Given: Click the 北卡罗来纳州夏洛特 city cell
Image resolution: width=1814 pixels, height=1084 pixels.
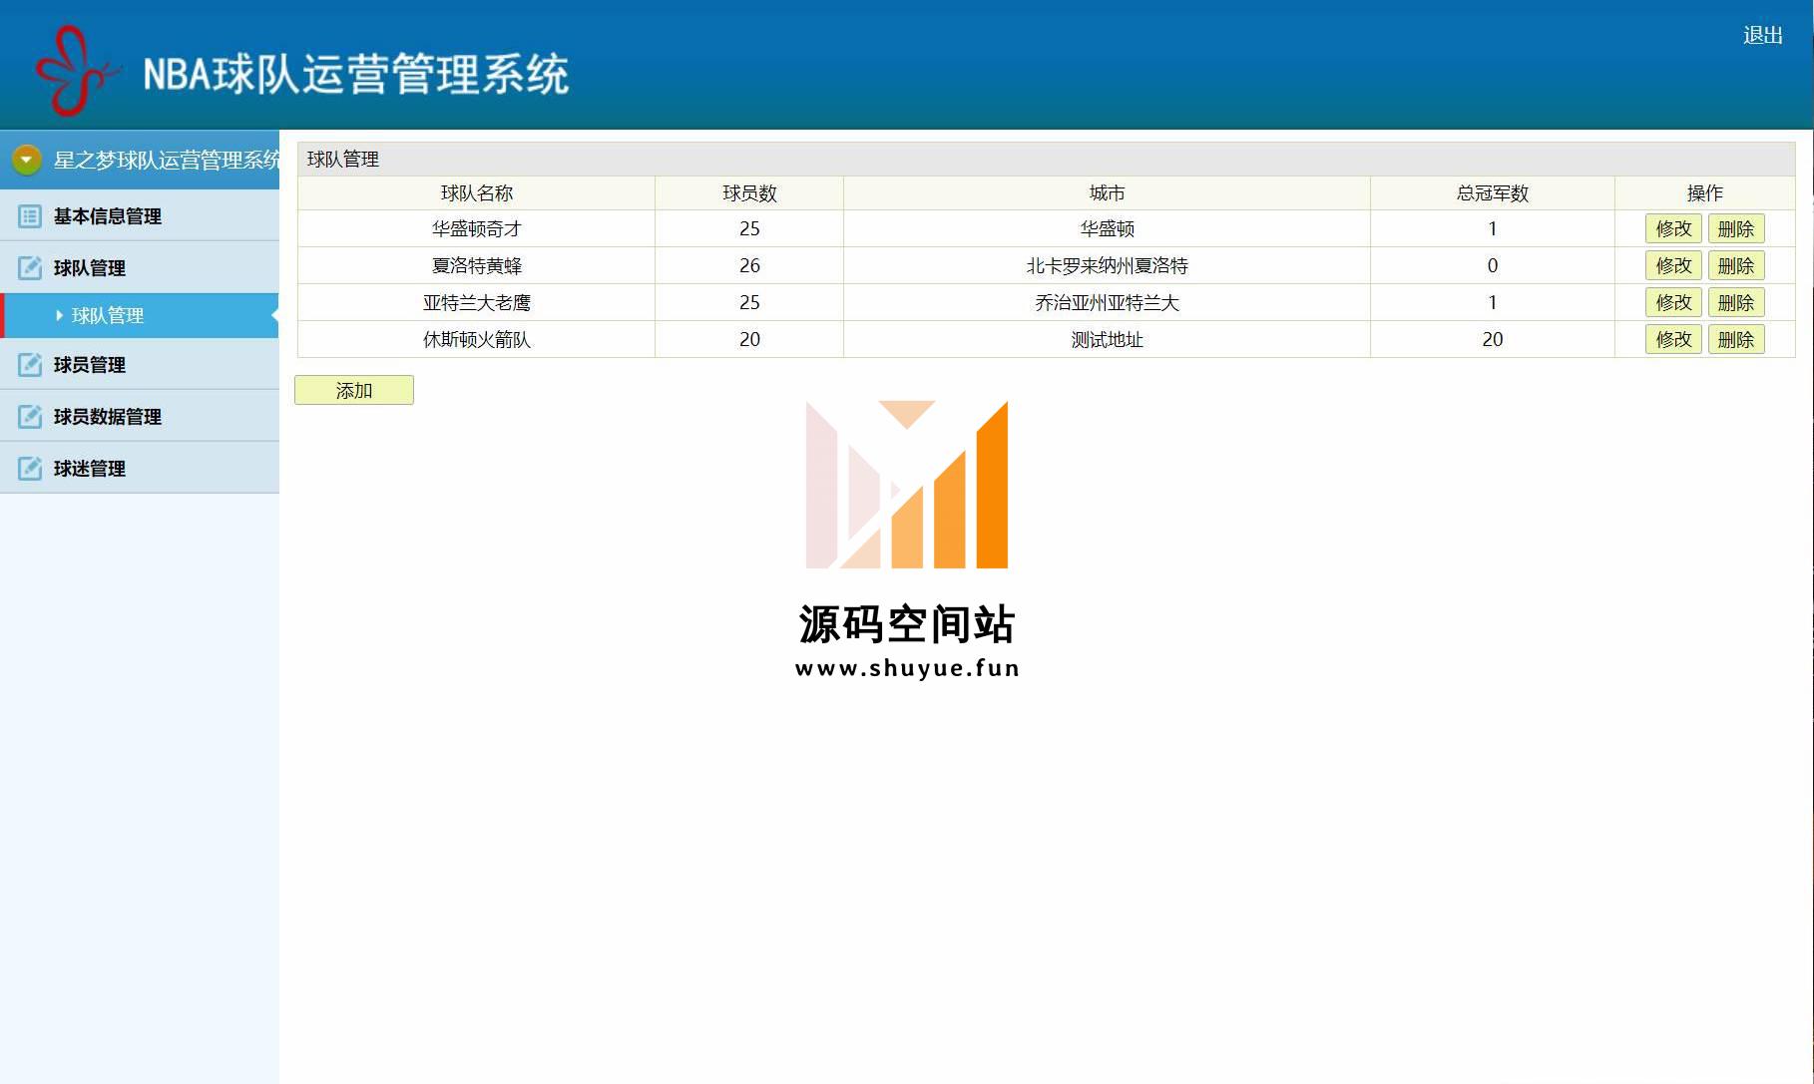Looking at the screenshot, I should 1107,265.
